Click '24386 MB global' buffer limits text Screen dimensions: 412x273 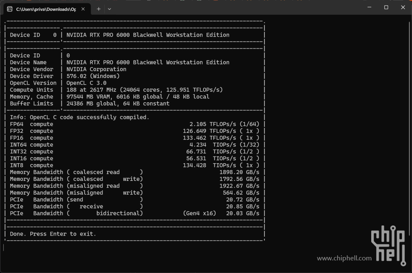[91, 103]
